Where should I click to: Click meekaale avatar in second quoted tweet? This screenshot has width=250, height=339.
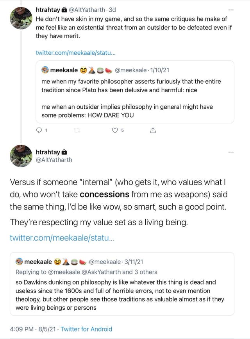[20, 262]
